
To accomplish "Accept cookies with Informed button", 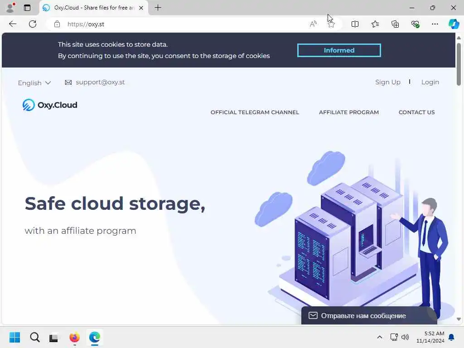I will [339, 50].
